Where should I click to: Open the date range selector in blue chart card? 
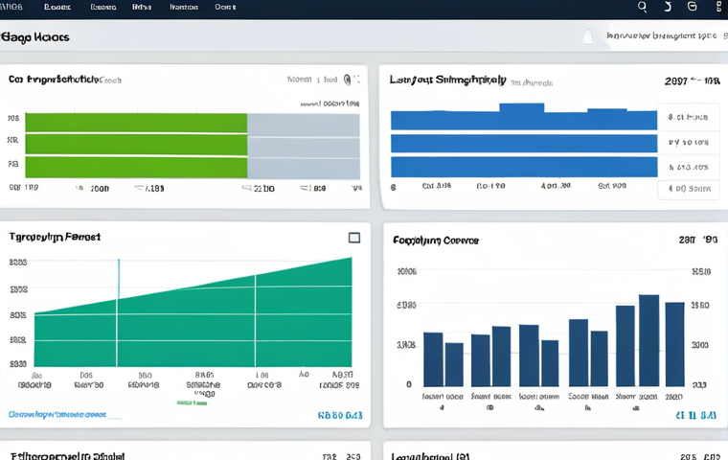pos(692,80)
